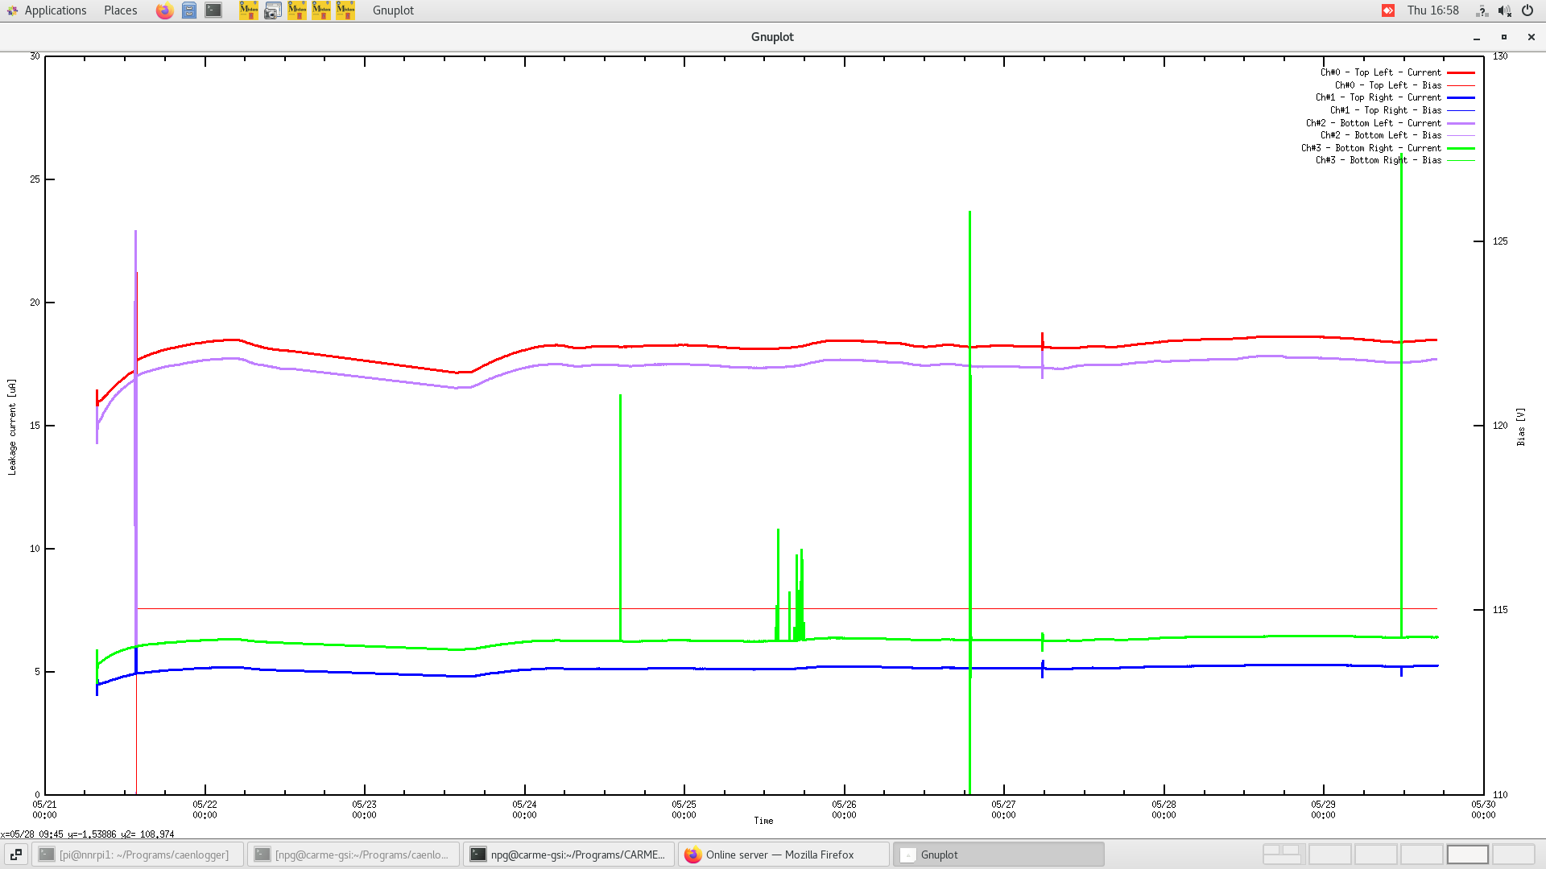The height and width of the screenshot is (869, 1546).
Task: Open the screenshot tool from the top panel
Action: (x=273, y=10)
